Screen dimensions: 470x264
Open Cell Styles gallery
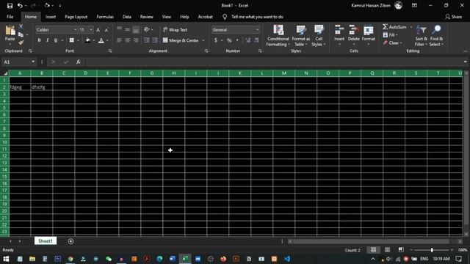[319, 36]
